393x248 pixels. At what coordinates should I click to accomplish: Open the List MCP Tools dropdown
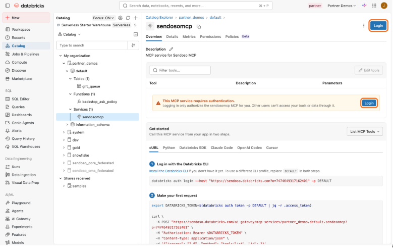[365, 131]
